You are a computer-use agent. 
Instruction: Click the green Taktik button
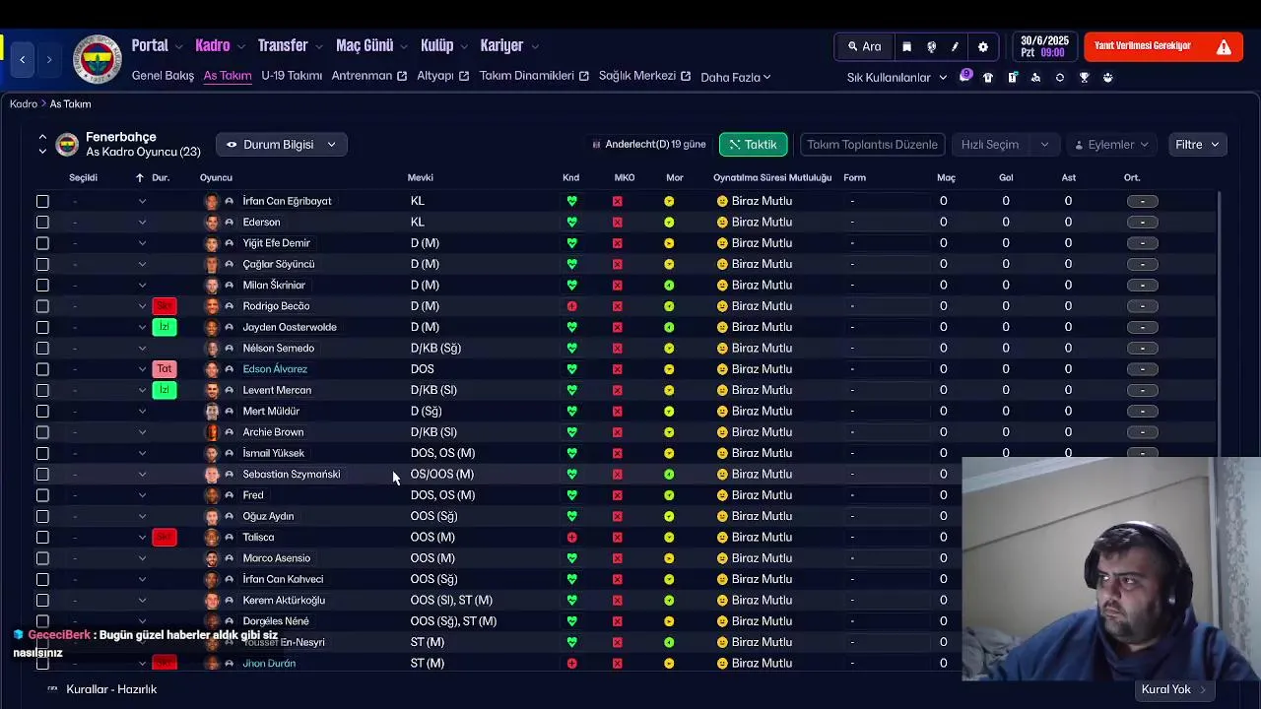(754, 145)
